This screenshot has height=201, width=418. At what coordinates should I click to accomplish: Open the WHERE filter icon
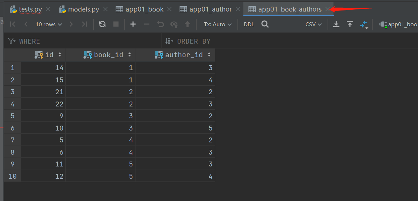pos(12,41)
